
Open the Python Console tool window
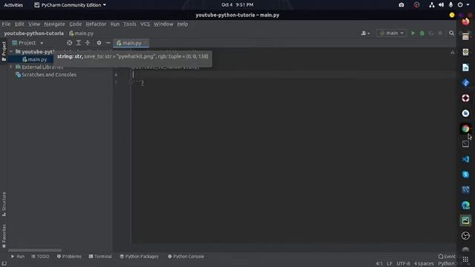[186, 257]
